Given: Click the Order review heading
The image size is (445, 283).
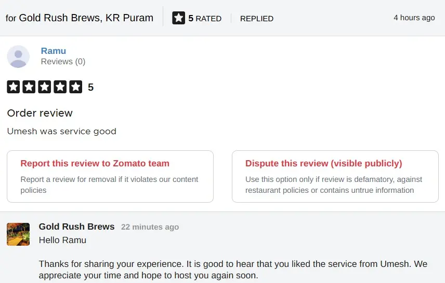Looking at the screenshot, I should (x=40, y=113).
